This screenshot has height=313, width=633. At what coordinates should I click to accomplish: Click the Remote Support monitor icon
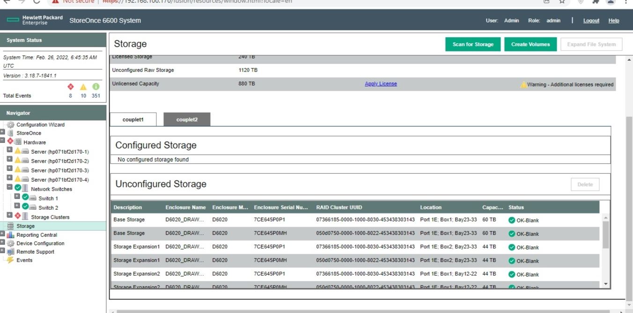click(10, 252)
